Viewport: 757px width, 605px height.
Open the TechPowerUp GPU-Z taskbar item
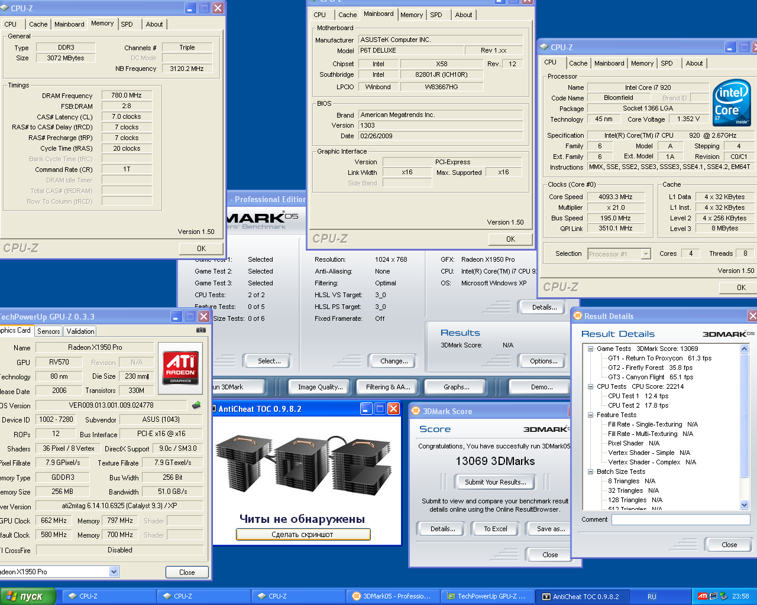coord(487,596)
